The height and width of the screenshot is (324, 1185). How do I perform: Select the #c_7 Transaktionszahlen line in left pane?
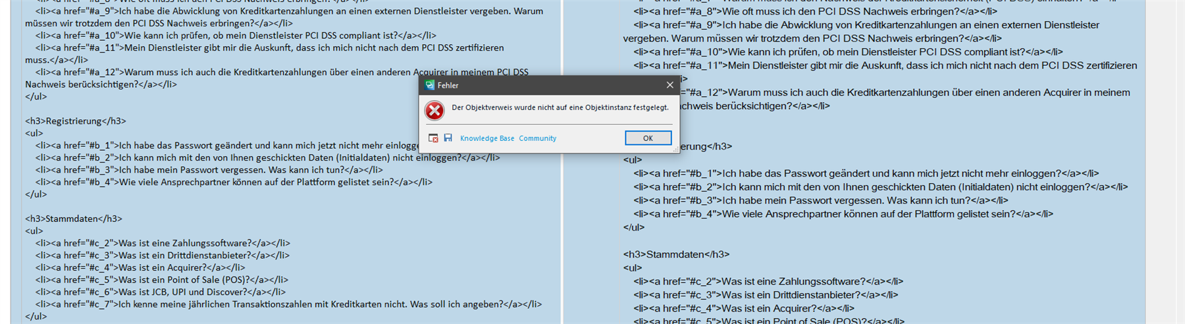[x=288, y=304]
